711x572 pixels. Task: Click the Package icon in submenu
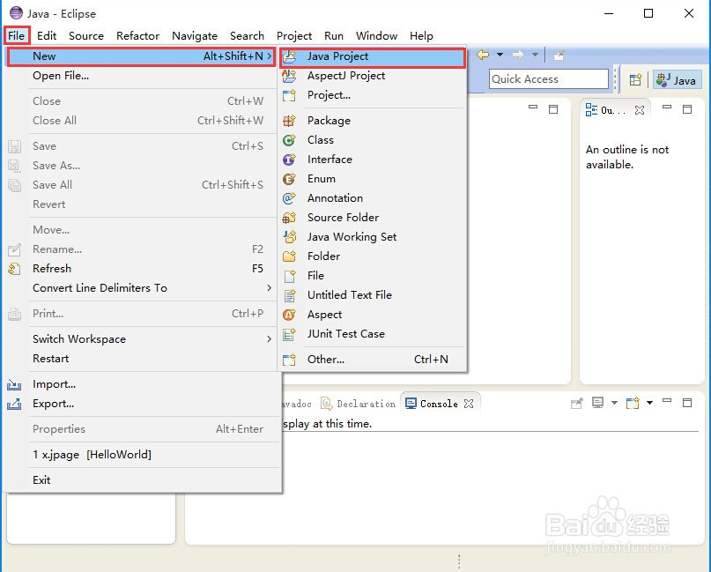pyautogui.click(x=289, y=121)
